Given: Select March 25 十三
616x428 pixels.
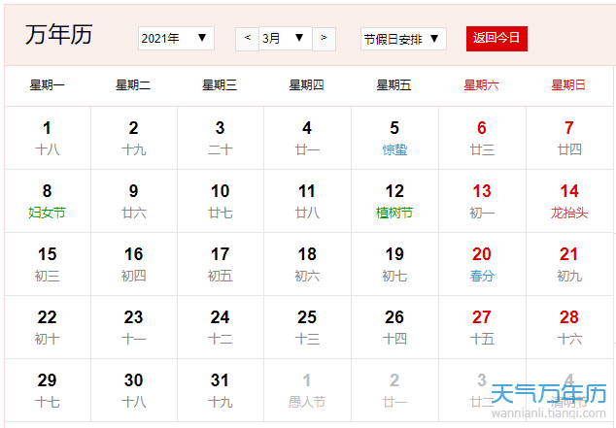Looking at the screenshot, I should pos(308,327).
